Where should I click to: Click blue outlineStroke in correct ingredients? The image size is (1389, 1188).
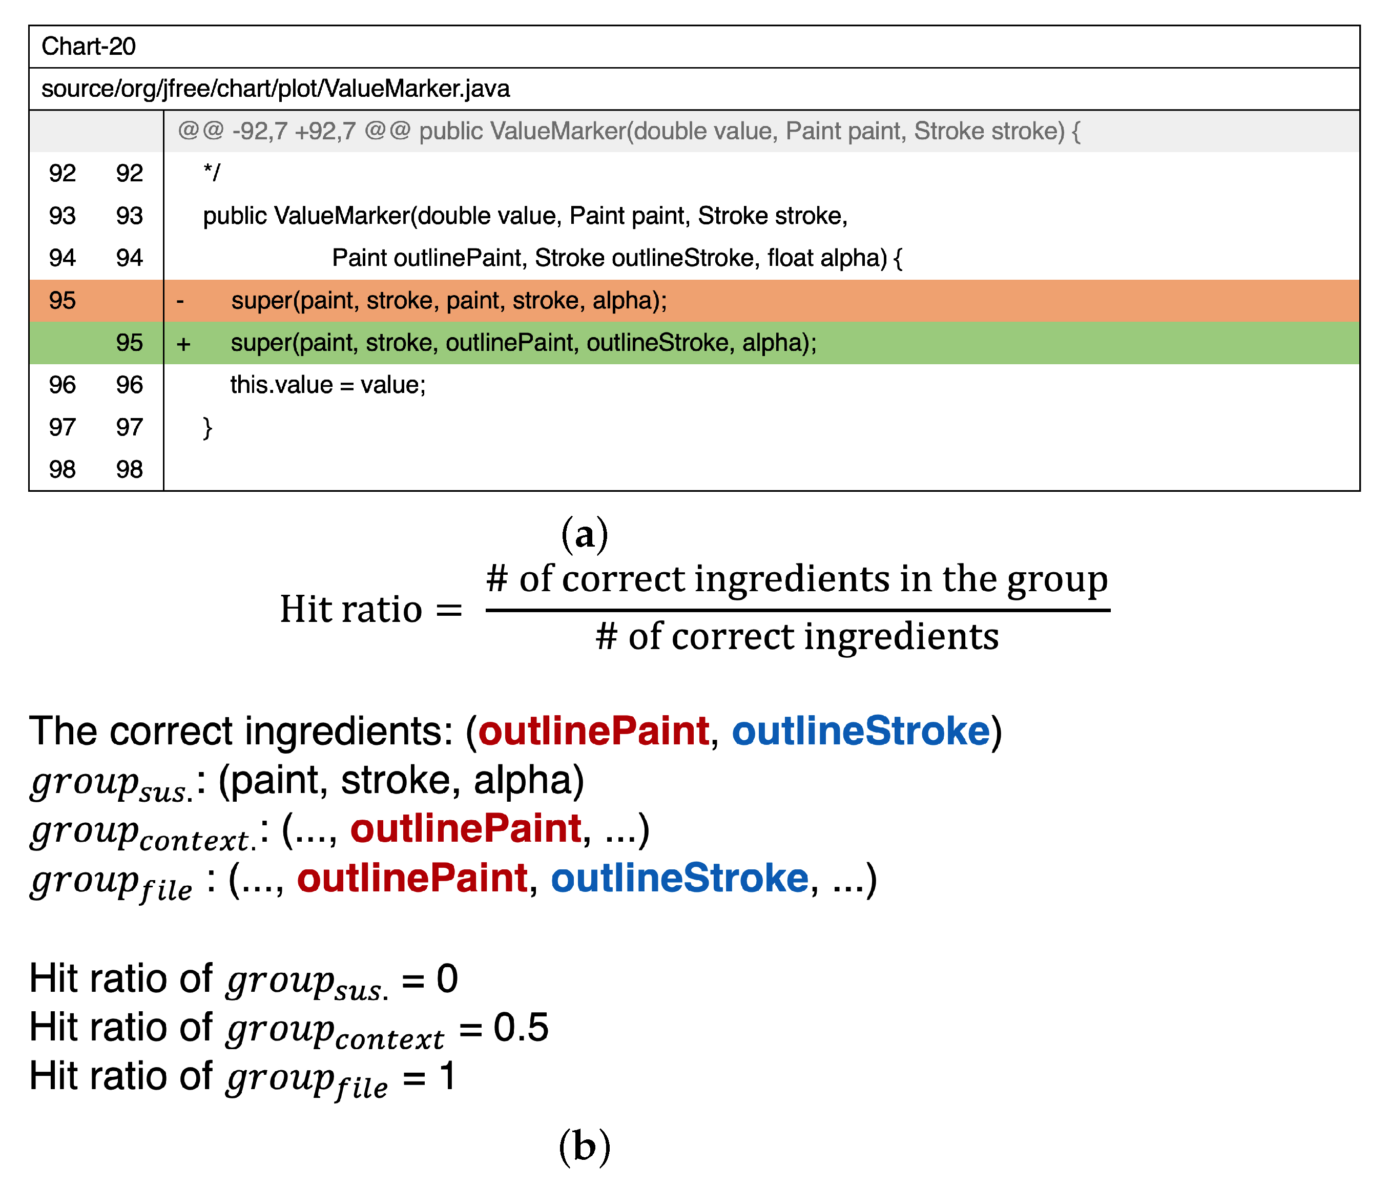click(860, 731)
